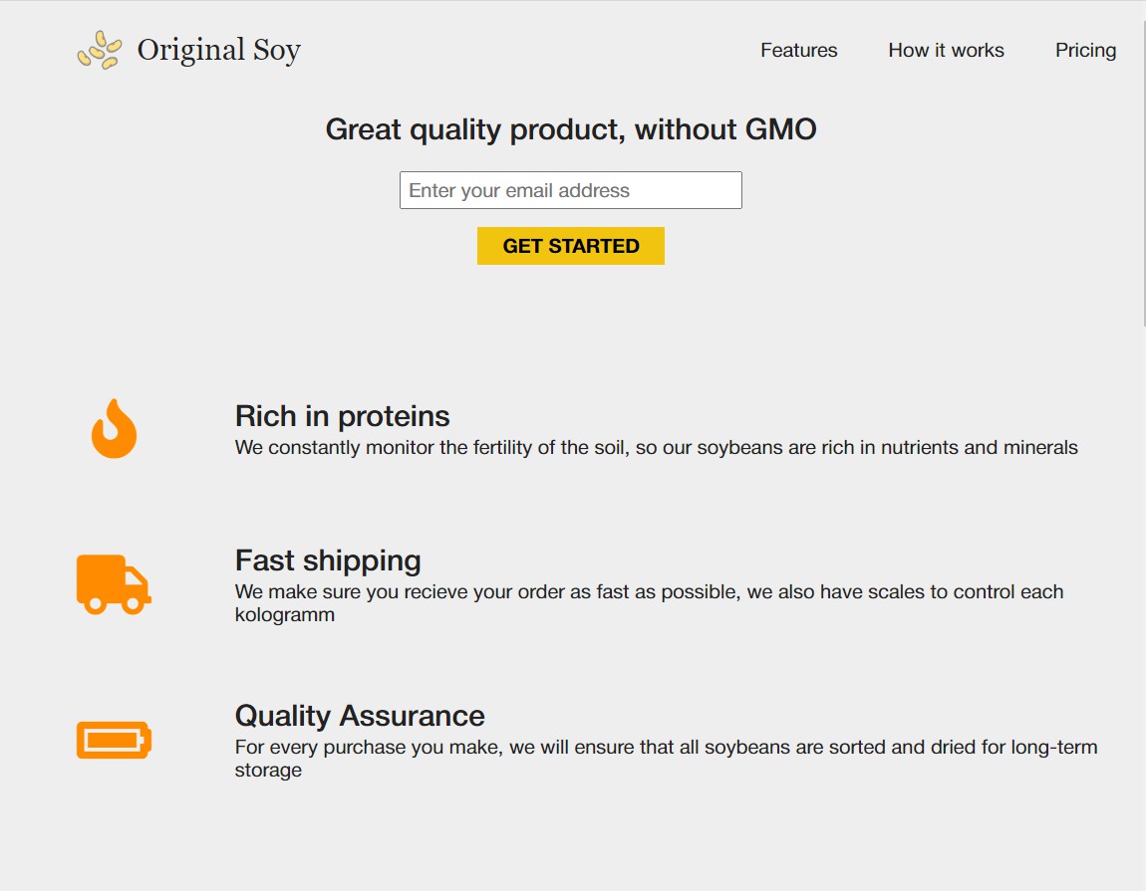
Task: Select the Pricing nav link
Action: 1085,50
